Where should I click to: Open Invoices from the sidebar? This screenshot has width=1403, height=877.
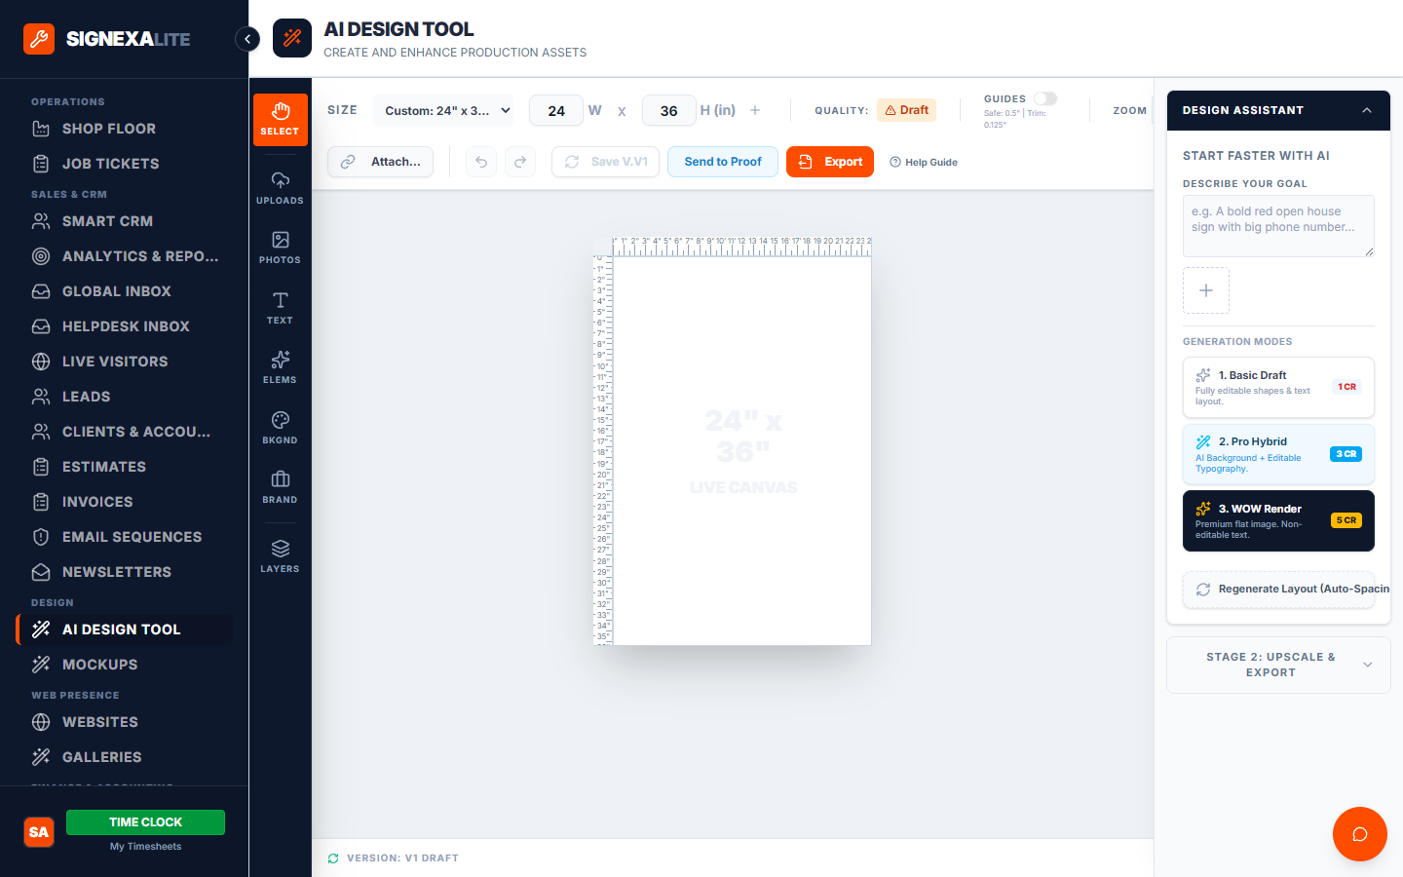pyautogui.click(x=95, y=501)
